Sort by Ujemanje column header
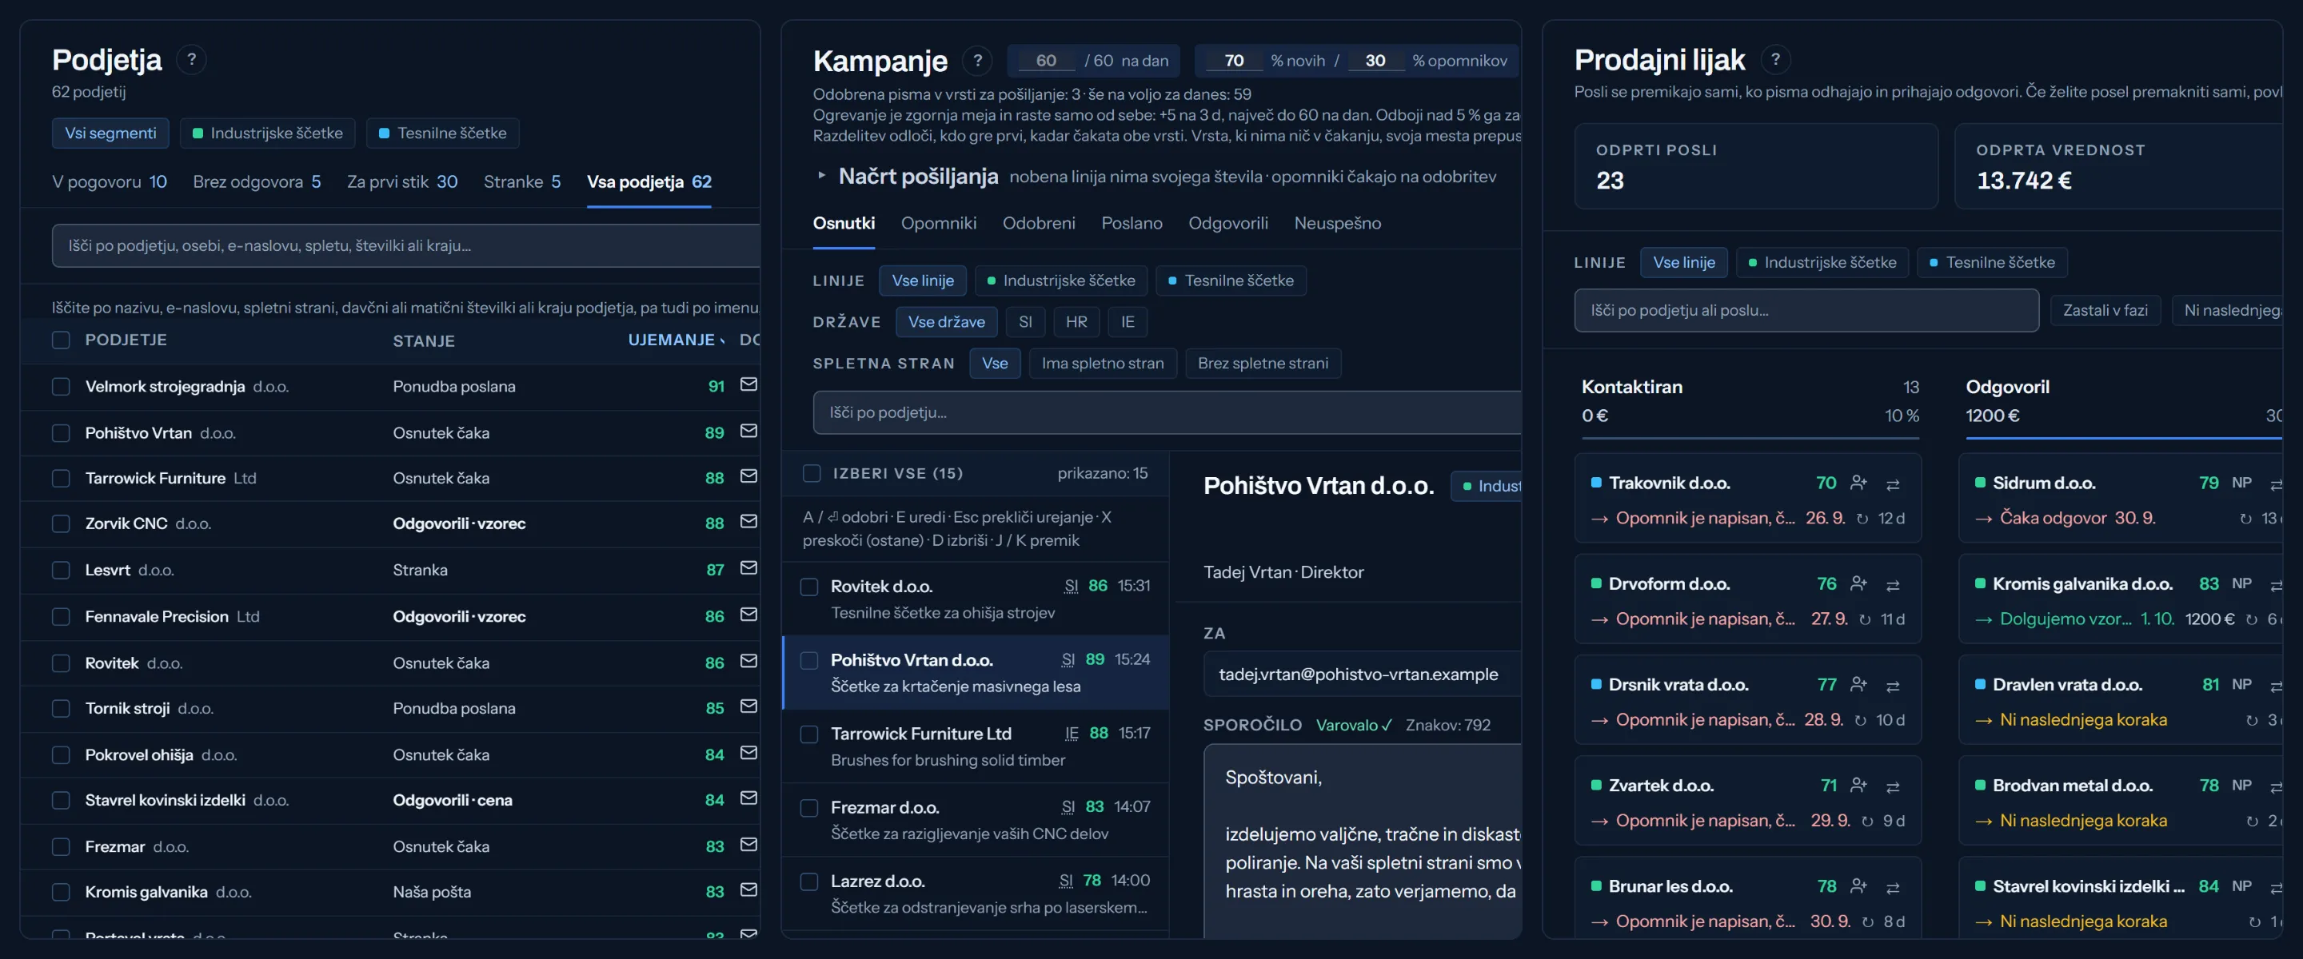The image size is (2303, 959). tap(677, 340)
